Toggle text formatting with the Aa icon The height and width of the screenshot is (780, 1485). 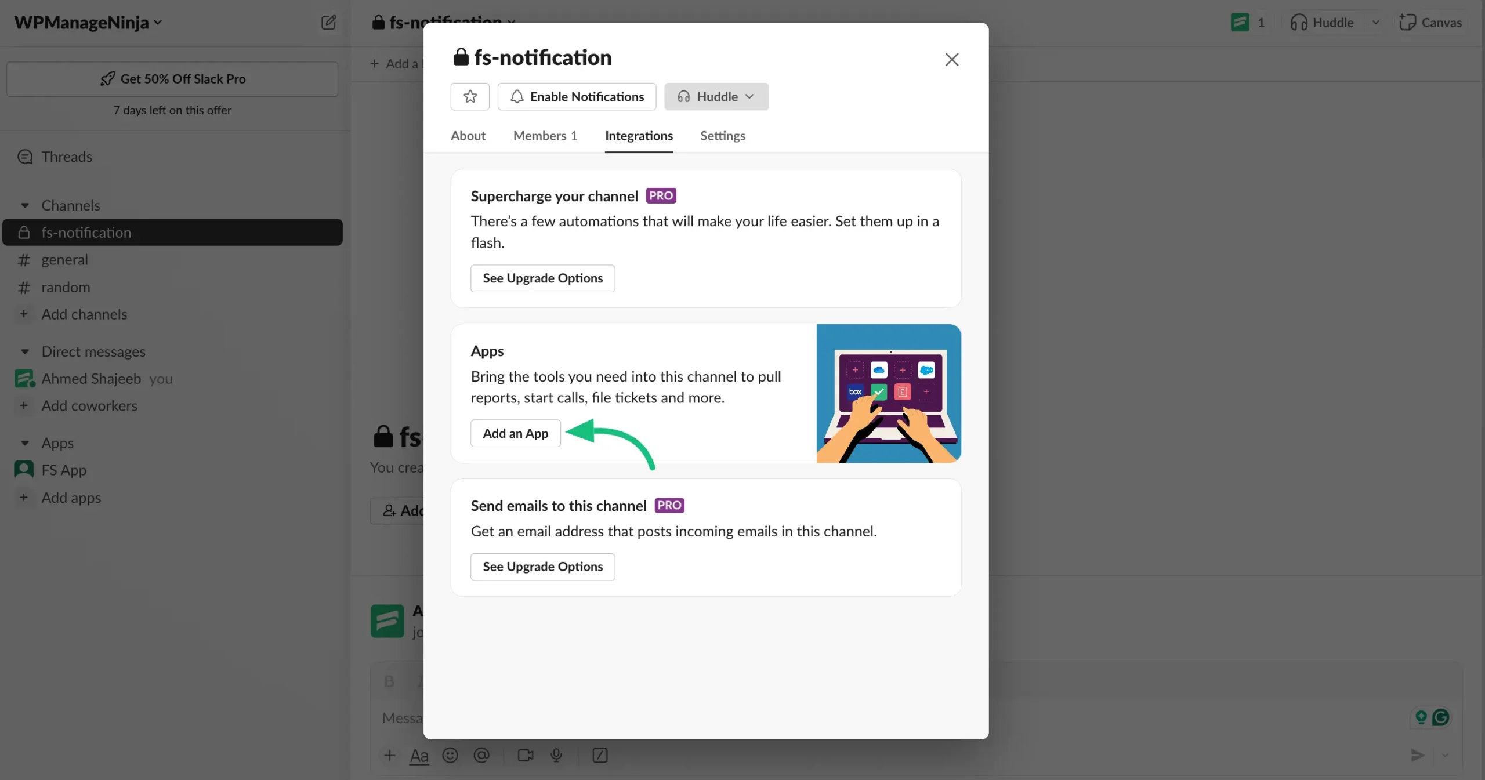(x=419, y=755)
